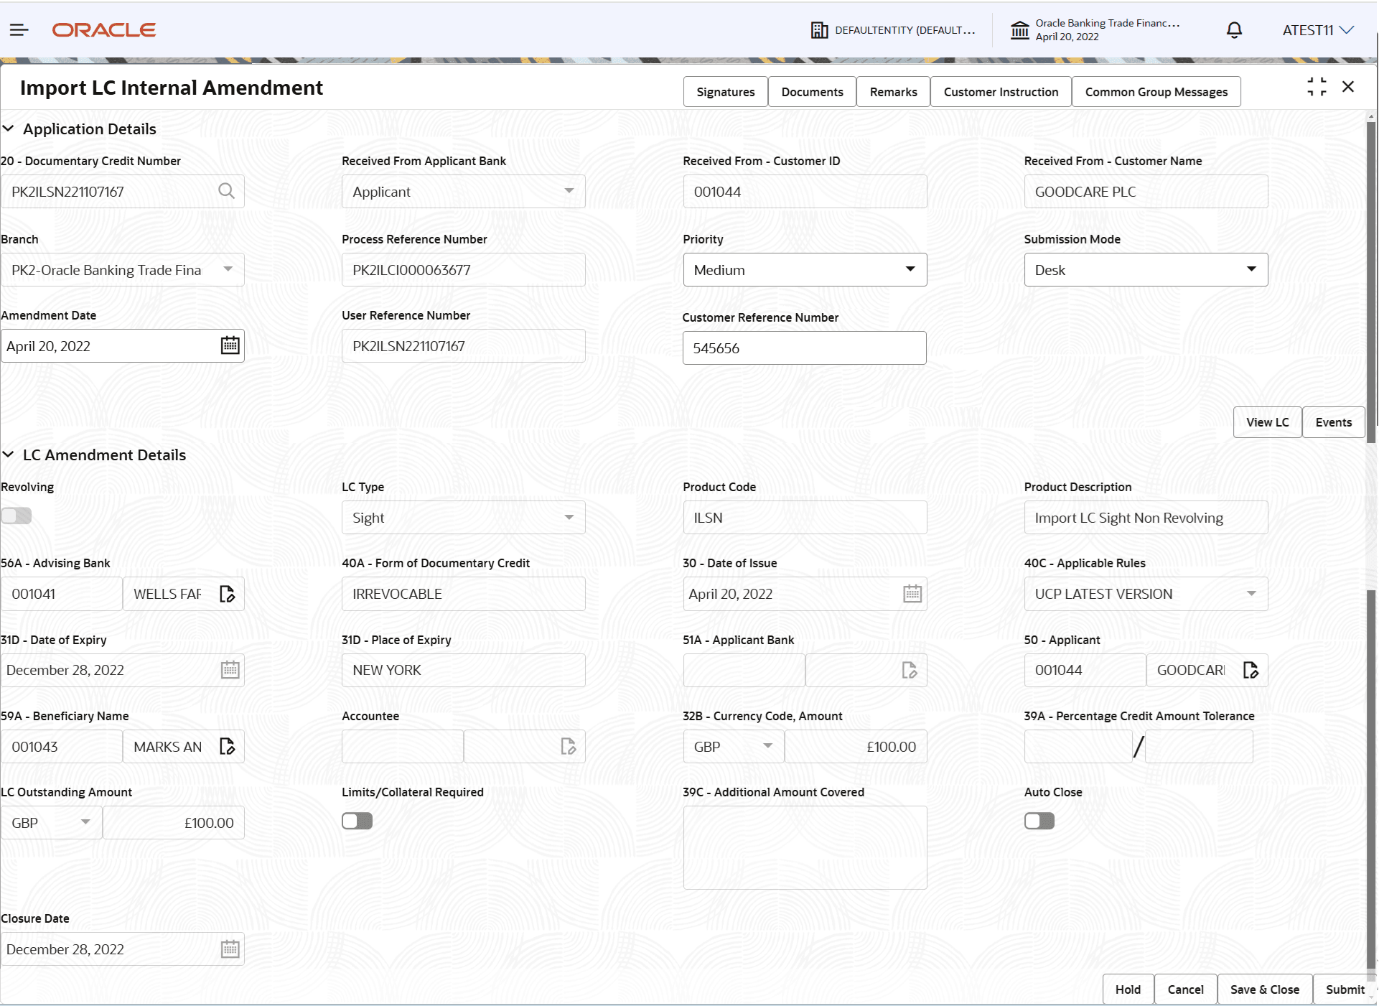Open Advising Bank details icon

click(x=227, y=594)
